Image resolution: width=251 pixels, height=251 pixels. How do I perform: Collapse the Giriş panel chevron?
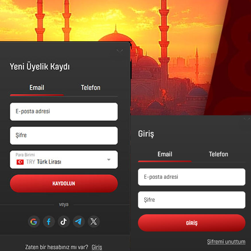(246, 119)
